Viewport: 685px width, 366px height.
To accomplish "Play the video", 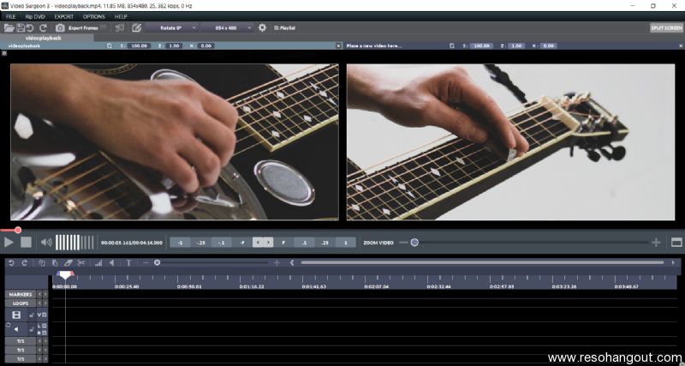I will click(9, 243).
